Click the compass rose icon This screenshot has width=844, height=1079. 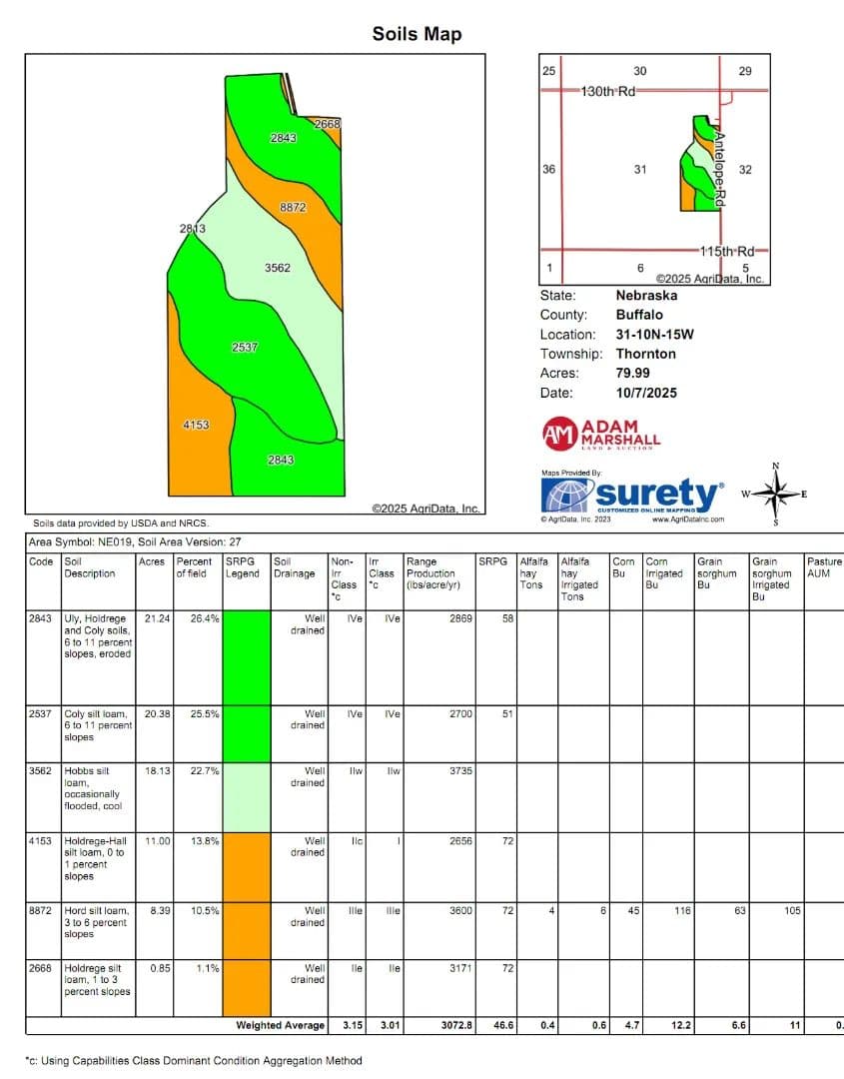click(x=776, y=494)
